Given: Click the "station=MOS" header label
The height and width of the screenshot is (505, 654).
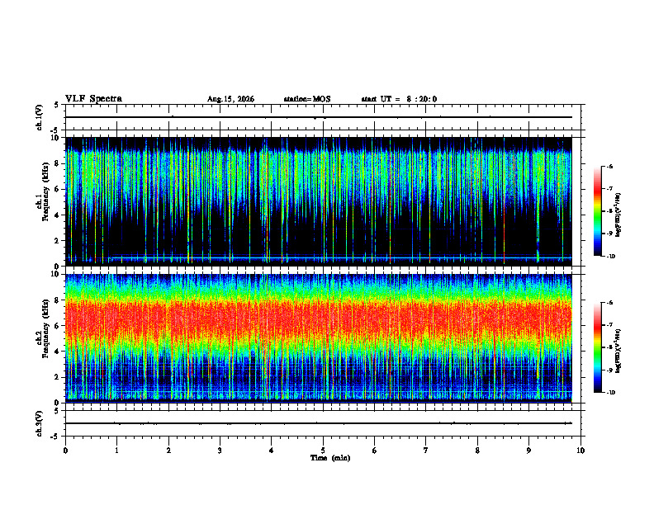Looking at the screenshot, I should pos(307,99).
